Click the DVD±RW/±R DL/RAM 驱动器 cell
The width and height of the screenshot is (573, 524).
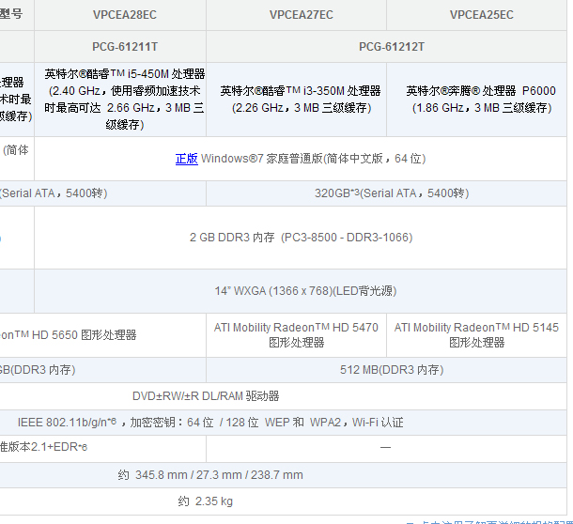click(283, 396)
